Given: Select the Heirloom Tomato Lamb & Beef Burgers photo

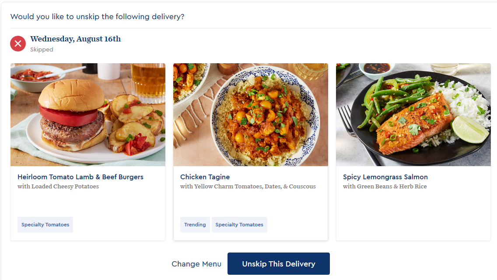Looking at the screenshot, I should pos(87,115).
